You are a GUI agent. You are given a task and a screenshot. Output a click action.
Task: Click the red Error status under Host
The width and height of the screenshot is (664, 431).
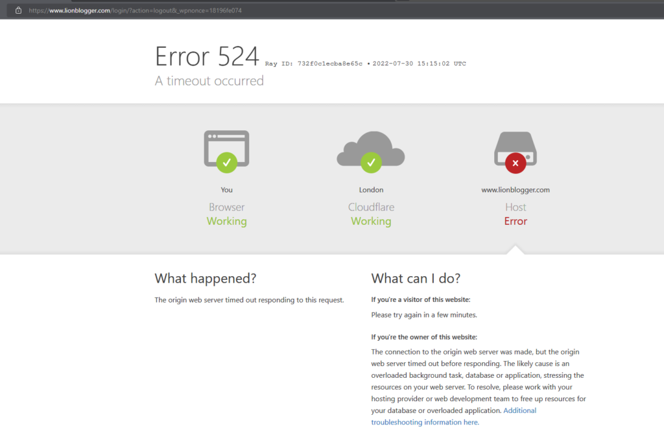516,222
